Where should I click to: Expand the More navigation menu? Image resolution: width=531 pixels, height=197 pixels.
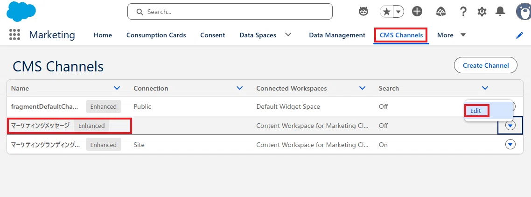tap(451, 35)
